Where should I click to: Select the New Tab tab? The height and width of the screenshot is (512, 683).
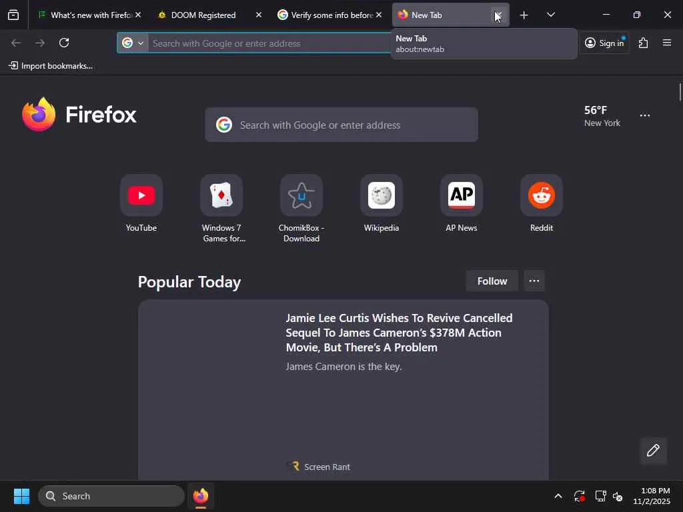[x=451, y=15]
